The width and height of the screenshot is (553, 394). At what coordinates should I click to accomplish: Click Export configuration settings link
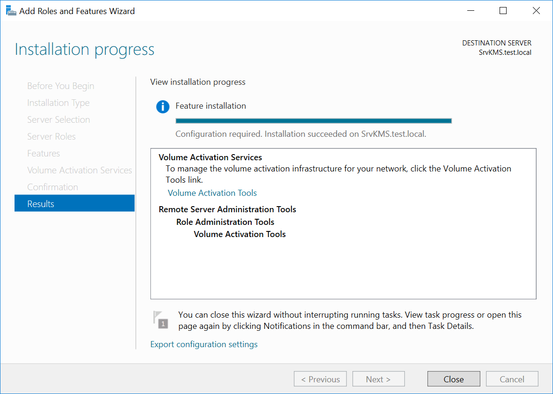[204, 344]
